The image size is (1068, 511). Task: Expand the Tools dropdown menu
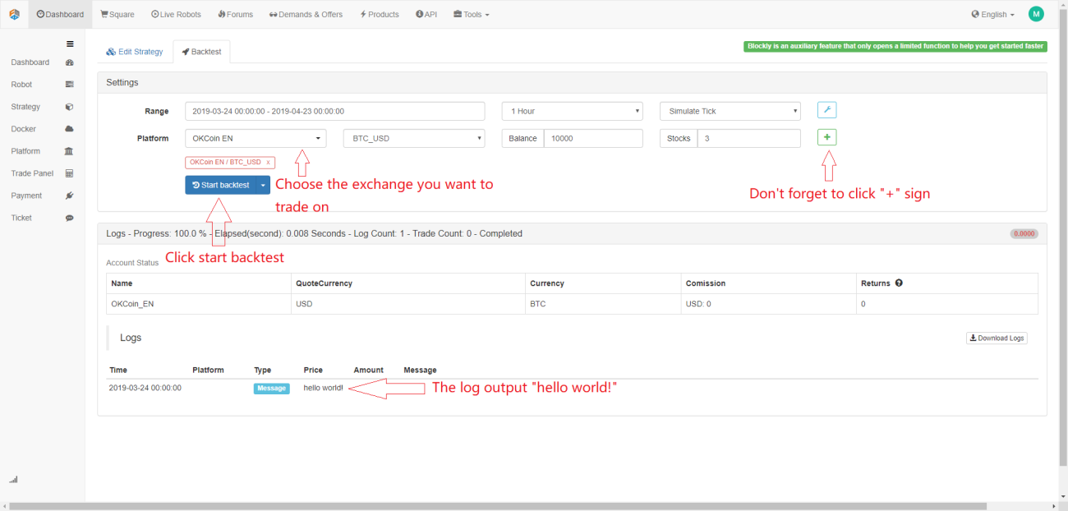472,14
